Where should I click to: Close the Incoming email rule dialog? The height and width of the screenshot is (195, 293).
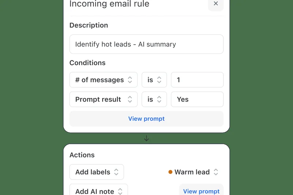coord(216,4)
